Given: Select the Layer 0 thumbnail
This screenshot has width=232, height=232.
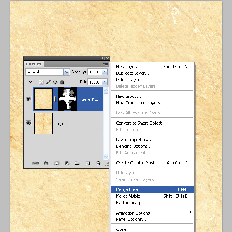Looking at the screenshot, I should click(43, 123).
